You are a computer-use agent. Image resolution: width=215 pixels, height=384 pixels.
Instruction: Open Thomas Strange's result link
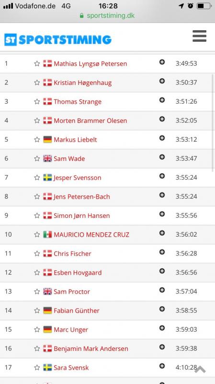(x=78, y=102)
